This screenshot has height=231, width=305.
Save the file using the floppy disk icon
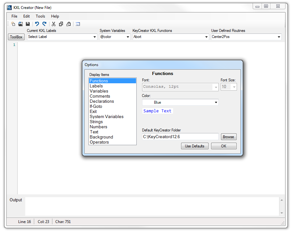point(28,24)
